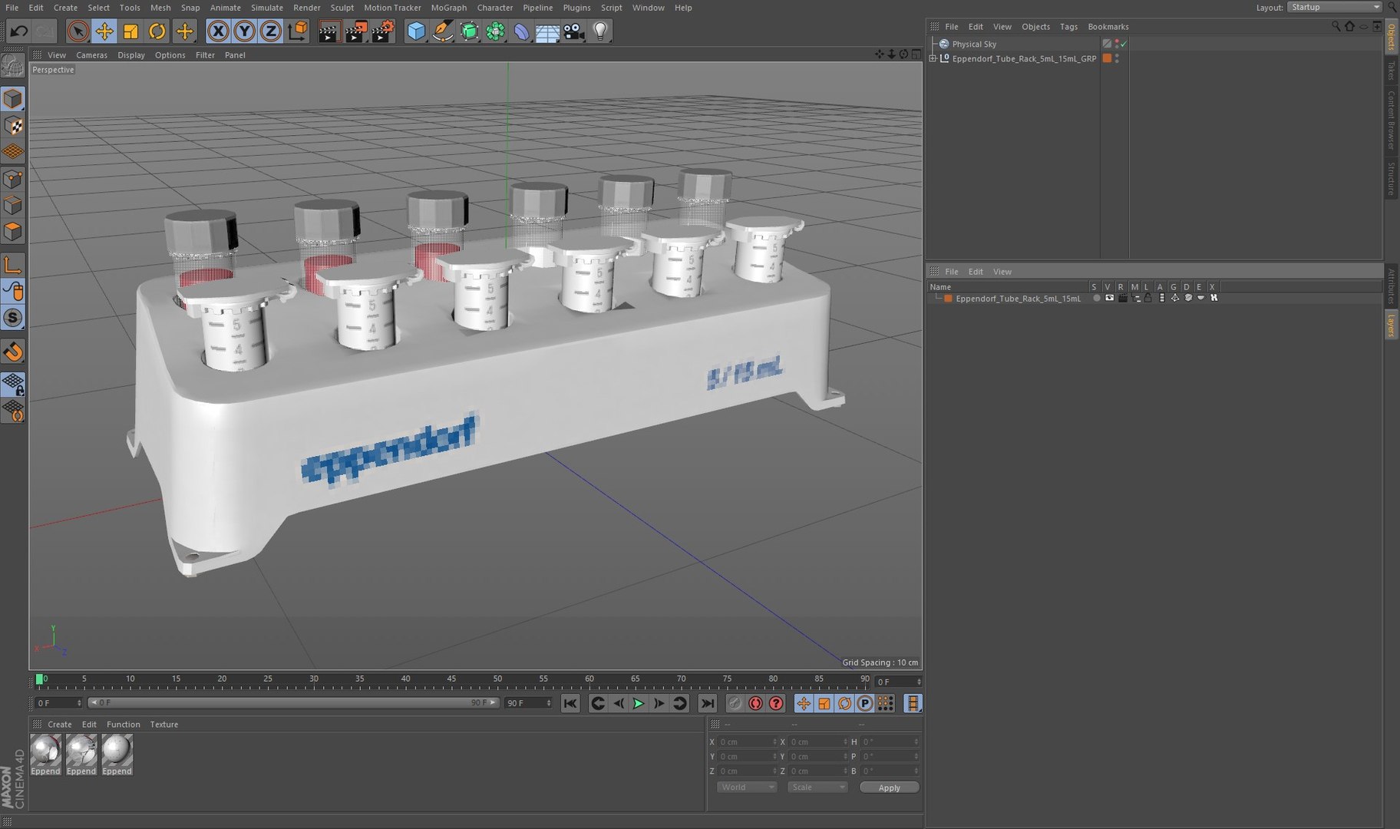1400x829 pixels.
Task: Go to end of animation
Action: pos(708,703)
